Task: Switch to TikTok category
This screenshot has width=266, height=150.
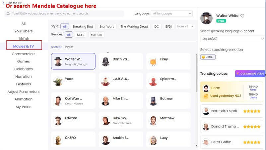Action: coord(24,39)
